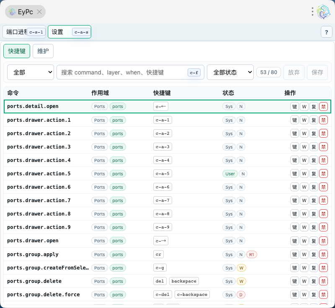Click the c-del shortcut chip
Screen dimensions: 335x308
click(162, 295)
